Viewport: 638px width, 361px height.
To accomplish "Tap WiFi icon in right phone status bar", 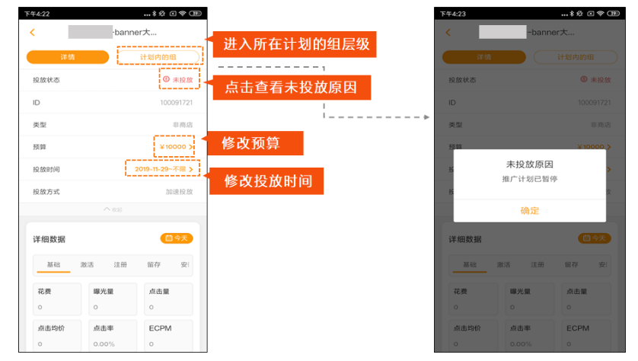I will coord(600,14).
